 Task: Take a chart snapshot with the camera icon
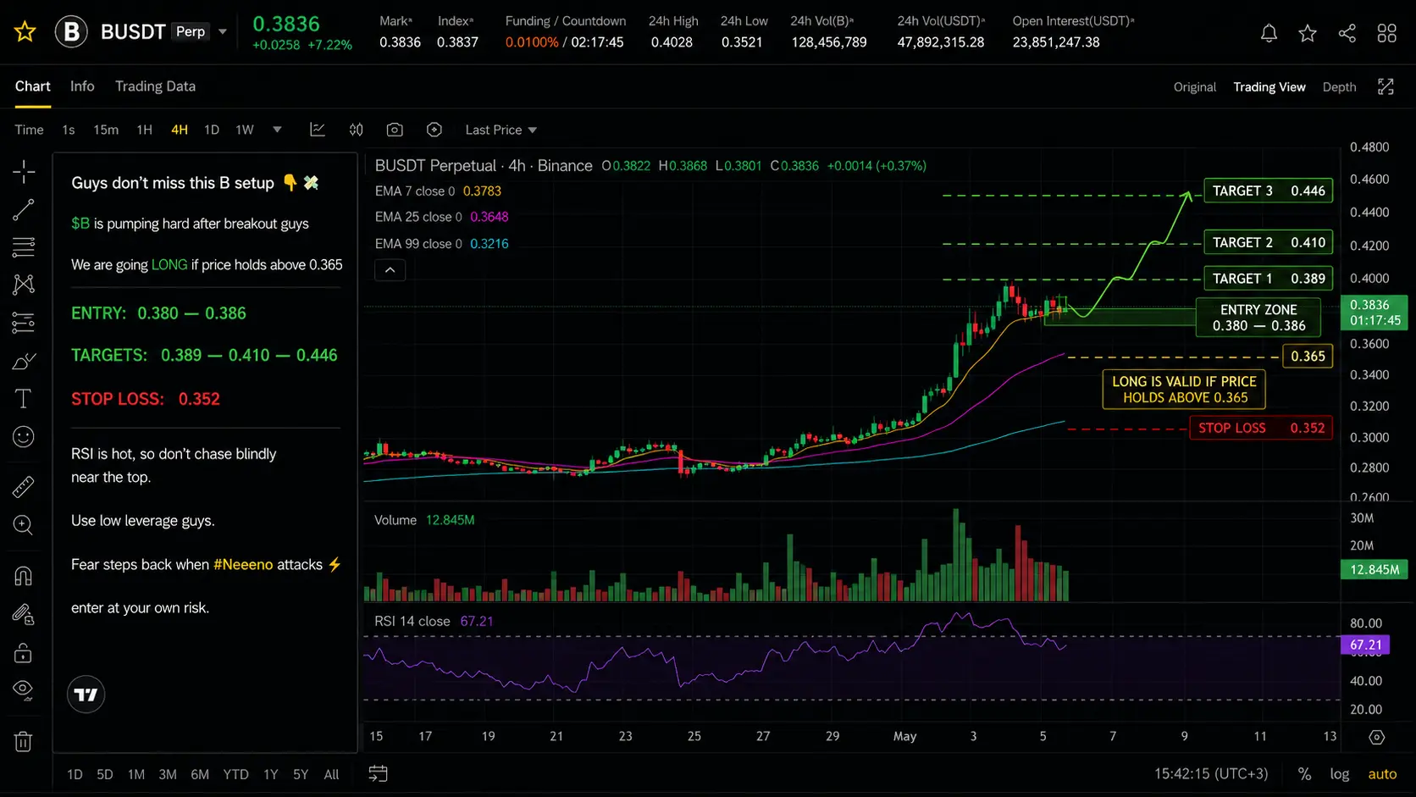pos(395,130)
